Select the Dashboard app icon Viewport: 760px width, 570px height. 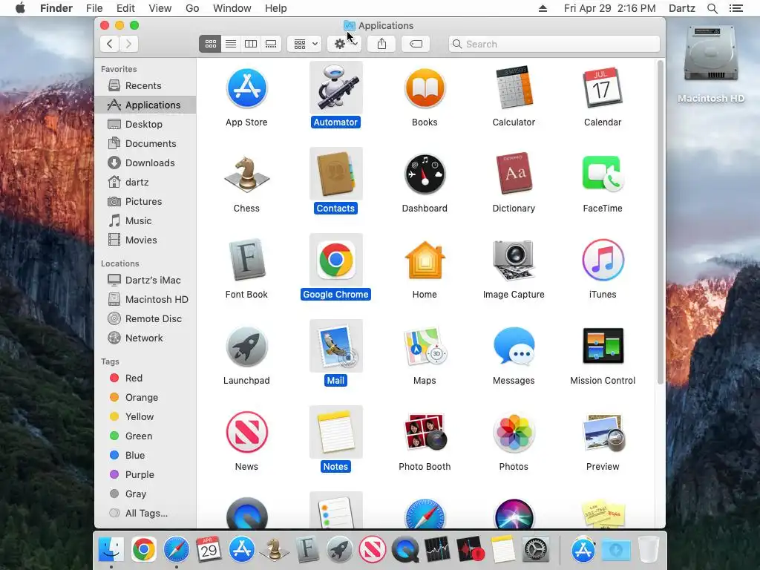(425, 174)
